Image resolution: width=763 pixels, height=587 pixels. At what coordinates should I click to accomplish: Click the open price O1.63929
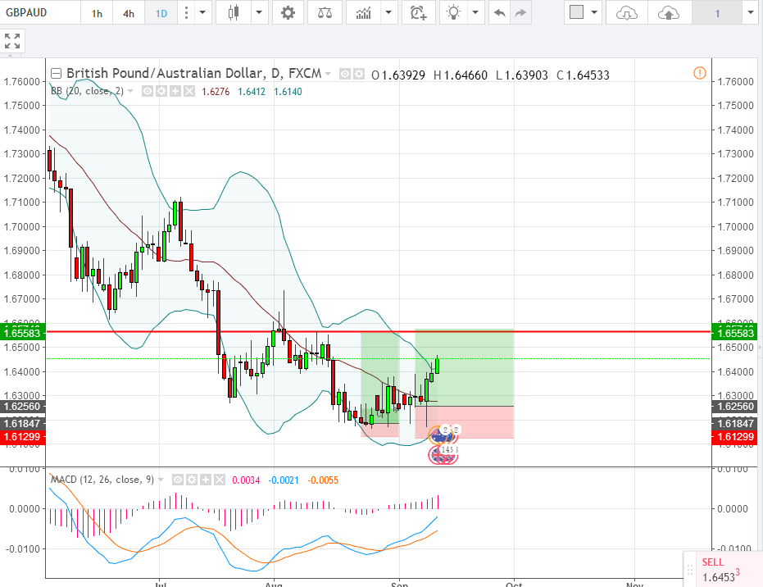(398, 75)
